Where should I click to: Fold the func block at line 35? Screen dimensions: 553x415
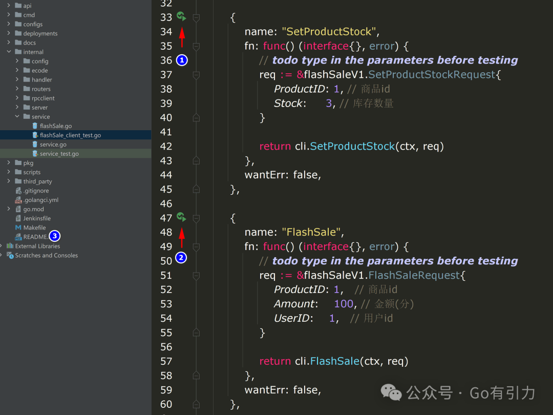[x=196, y=46]
